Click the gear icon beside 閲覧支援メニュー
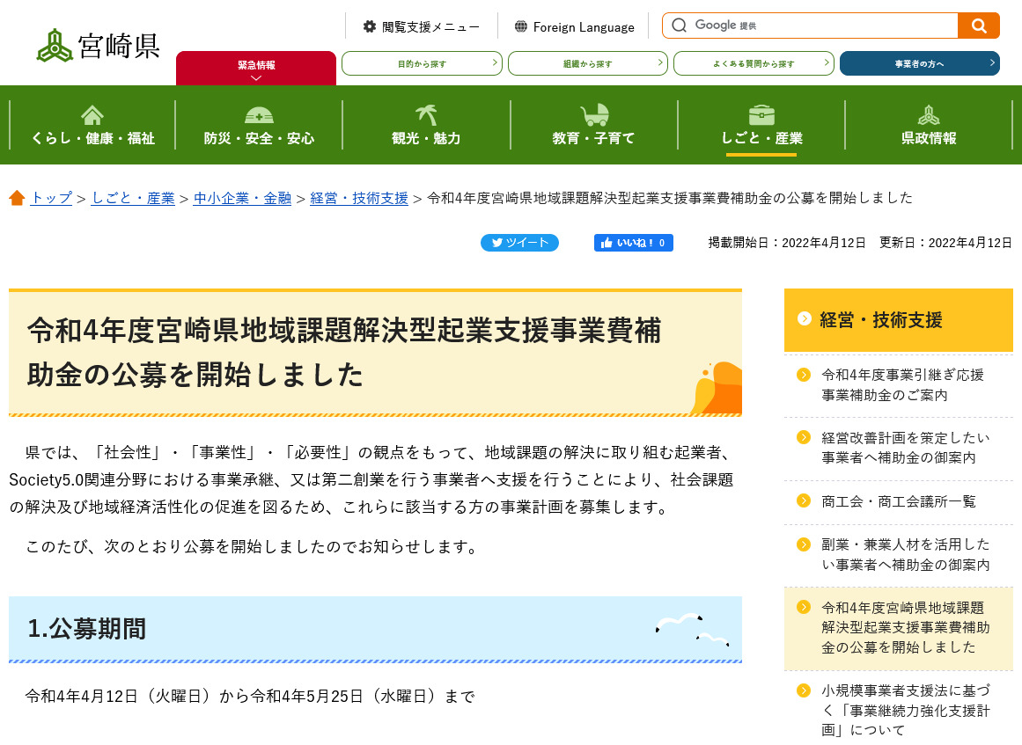This screenshot has width=1022, height=745. (x=369, y=26)
